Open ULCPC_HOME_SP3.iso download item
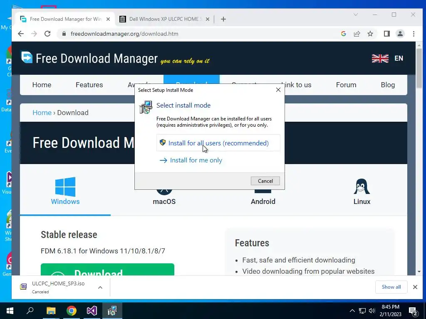Screen dimensions: 426x319 click(58, 287)
